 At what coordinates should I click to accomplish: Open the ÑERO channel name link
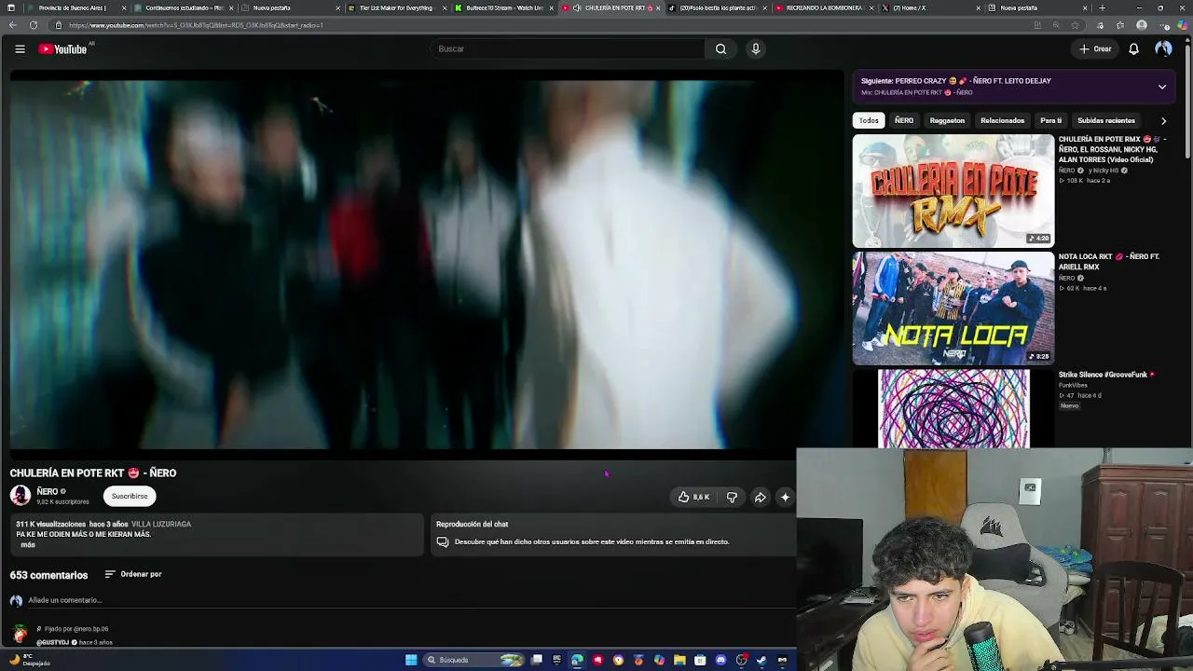pos(47,491)
